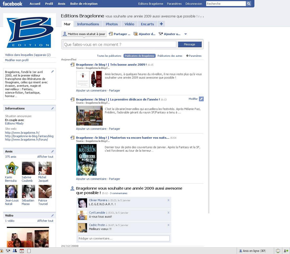Open chat notifications icon in bottom bar
Image resolution: width=290 pixels, height=254 pixels.
click(x=278, y=251)
